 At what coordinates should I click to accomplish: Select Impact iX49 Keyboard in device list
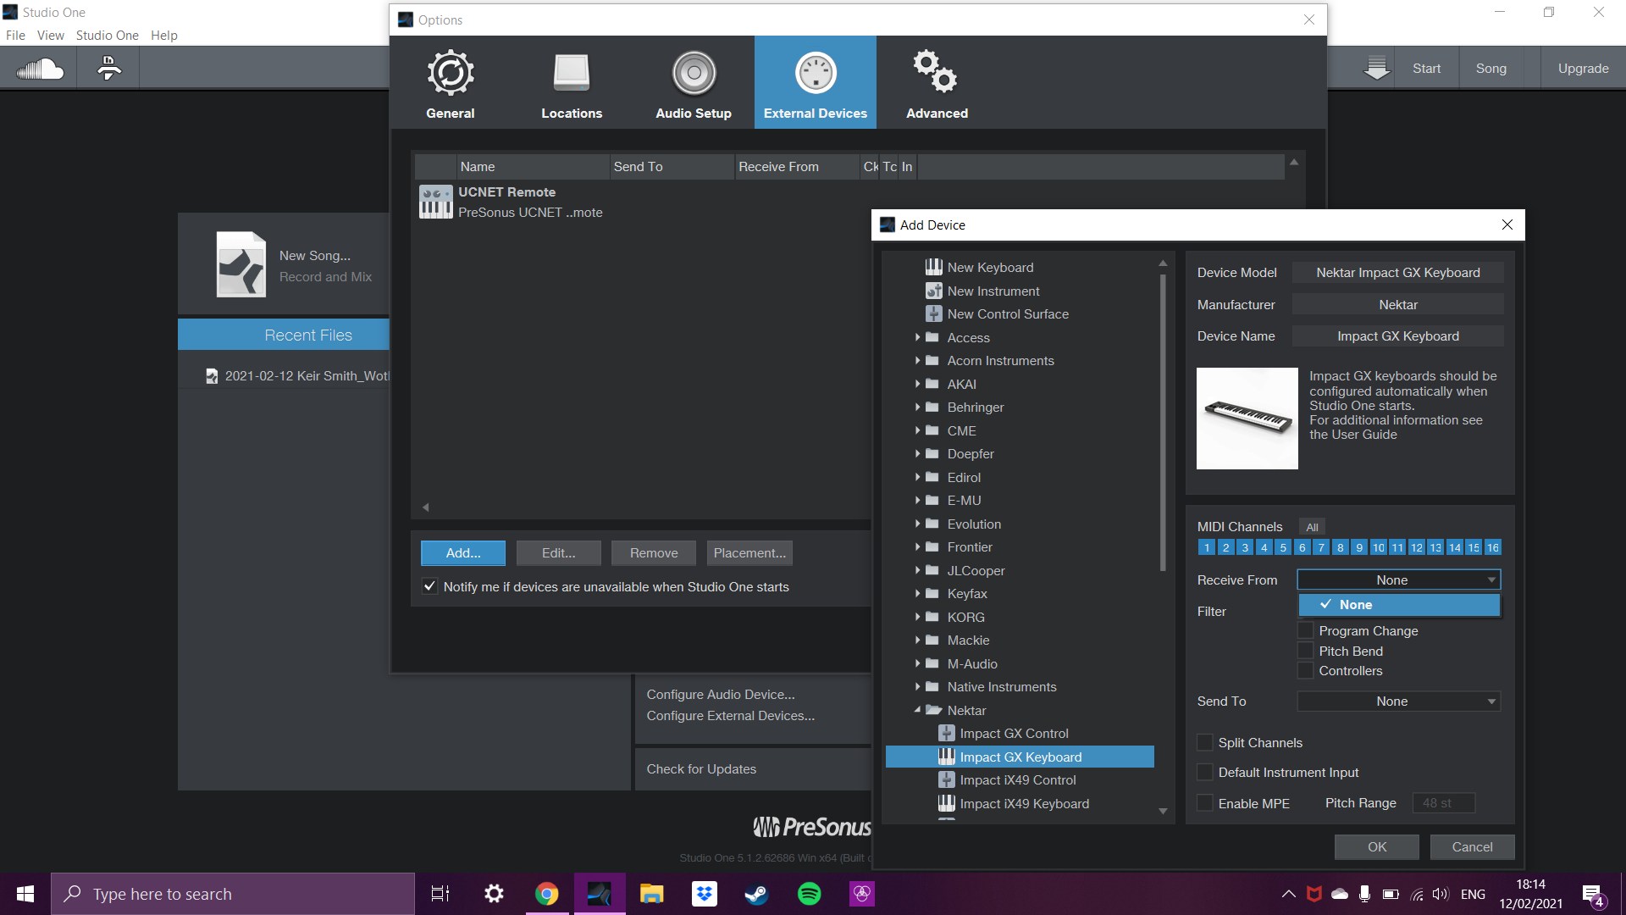[x=1024, y=804]
